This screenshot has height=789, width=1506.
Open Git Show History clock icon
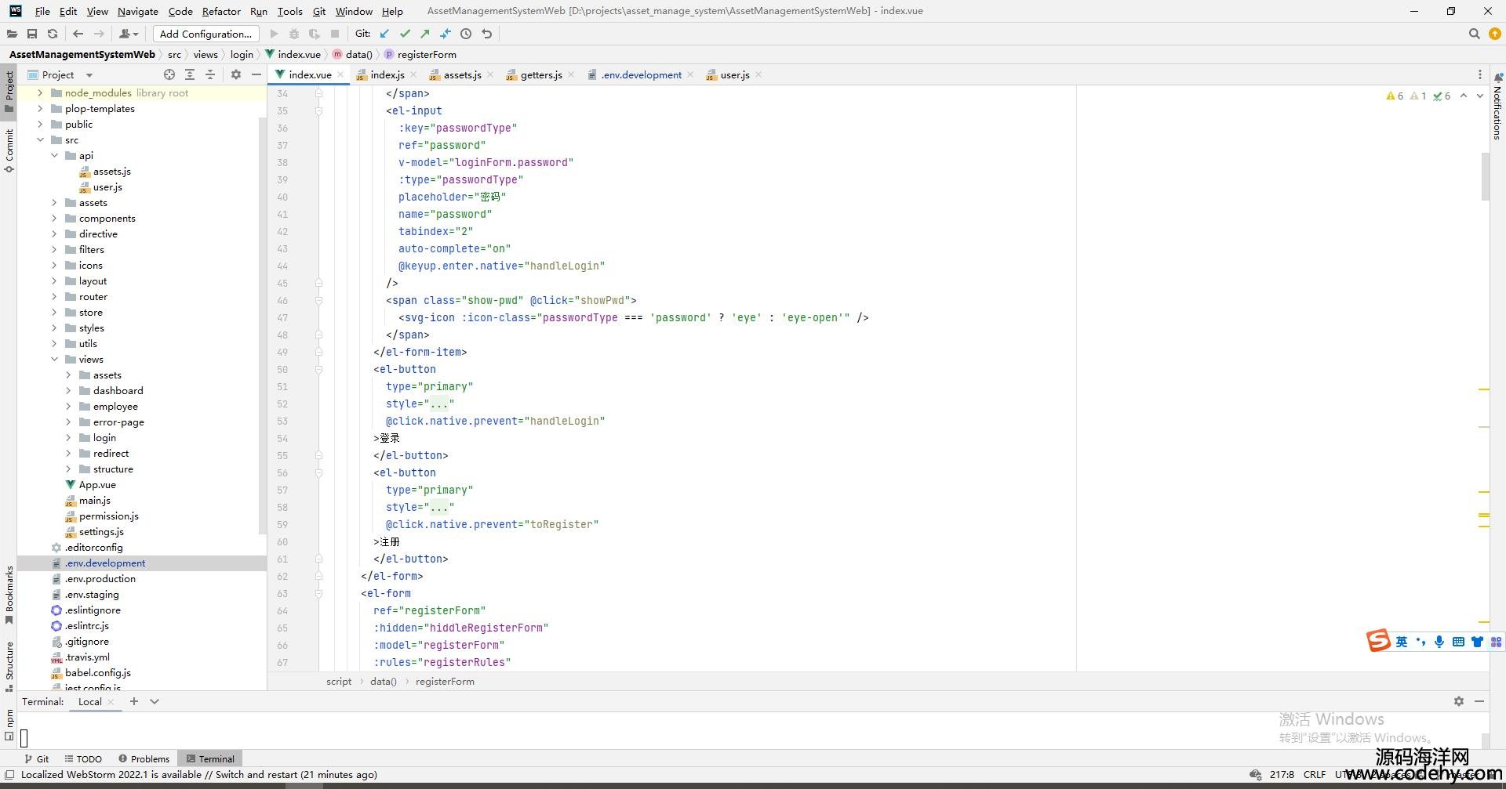[x=466, y=34]
